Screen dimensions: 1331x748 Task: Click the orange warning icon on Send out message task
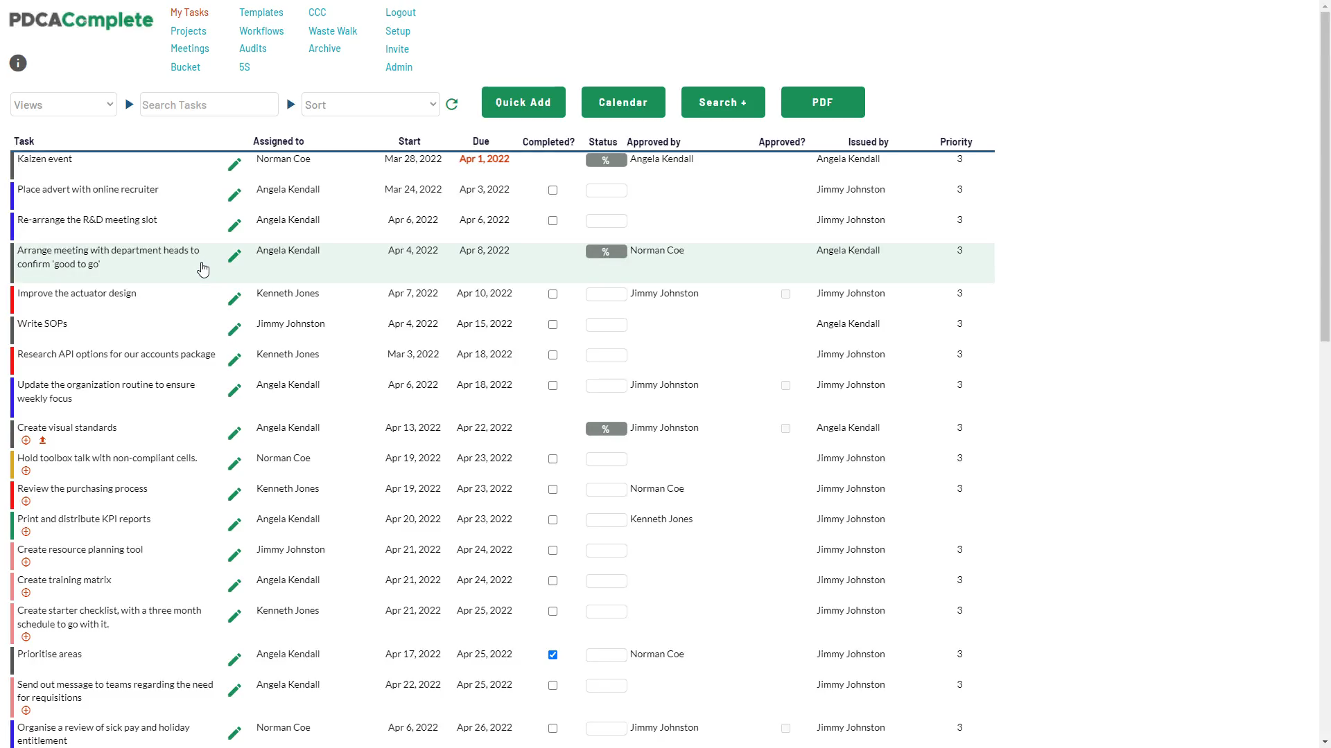click(25, 711)
